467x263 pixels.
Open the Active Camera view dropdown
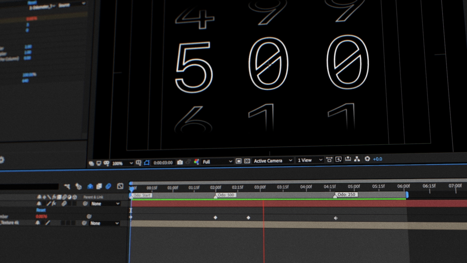point(271,161)
